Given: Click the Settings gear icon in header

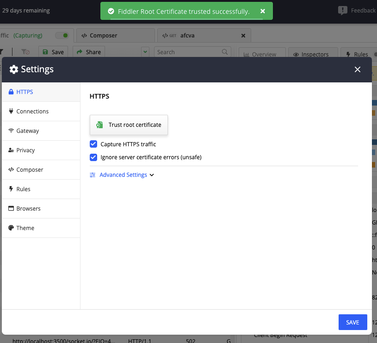Looking at the screenshot, I should (x=14, y=69).
